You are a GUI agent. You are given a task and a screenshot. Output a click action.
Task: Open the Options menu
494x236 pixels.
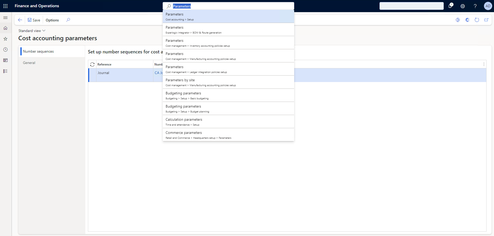pyautogui.click(x=52, y=20)
